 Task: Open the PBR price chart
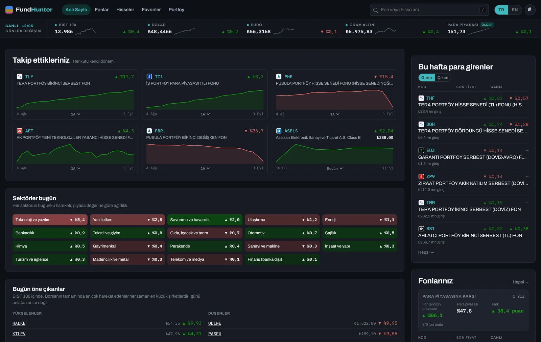[x=205, y=154]
